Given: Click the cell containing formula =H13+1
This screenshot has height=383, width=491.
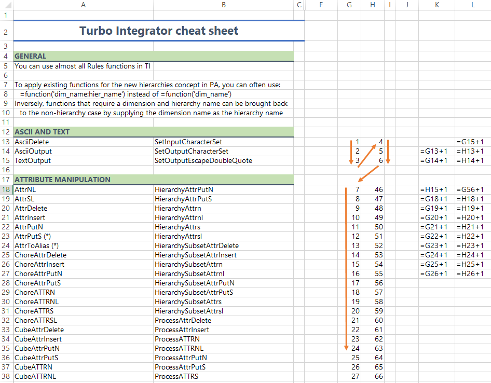Looking at the screenshot, I should click(473, 151).
